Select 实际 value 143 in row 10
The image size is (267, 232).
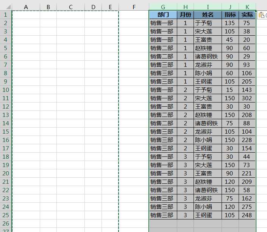pos(247,90)
